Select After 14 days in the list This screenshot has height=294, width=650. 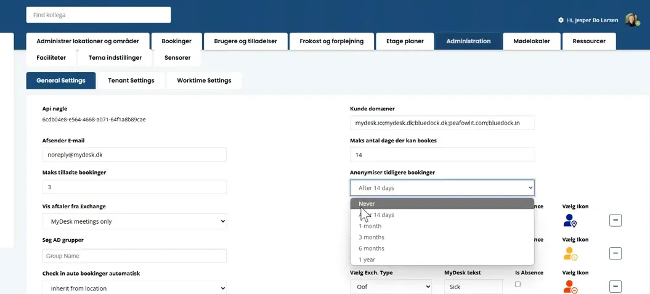442,214
